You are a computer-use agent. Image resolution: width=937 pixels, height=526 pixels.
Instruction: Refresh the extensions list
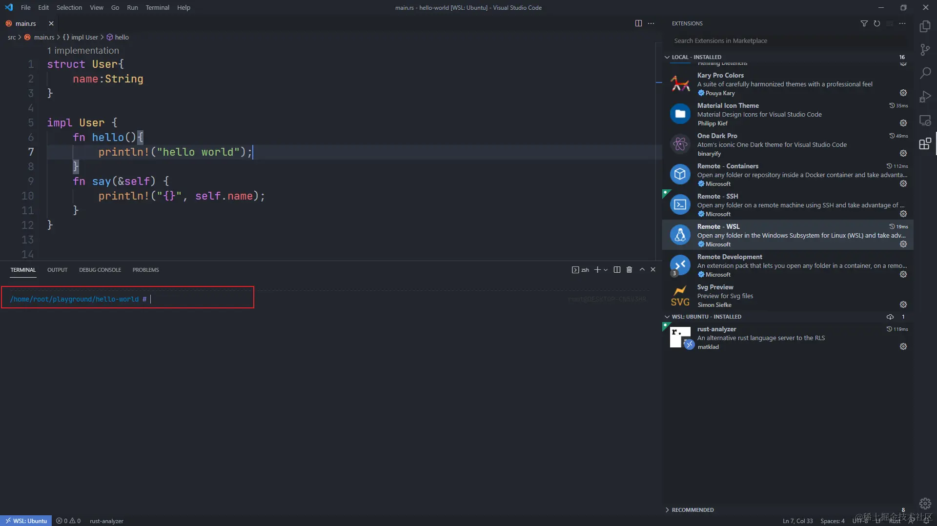coord(876,23)
